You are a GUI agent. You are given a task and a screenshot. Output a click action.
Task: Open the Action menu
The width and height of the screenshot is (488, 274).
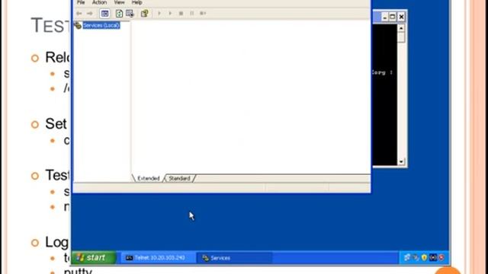click(x=99, y=2)
